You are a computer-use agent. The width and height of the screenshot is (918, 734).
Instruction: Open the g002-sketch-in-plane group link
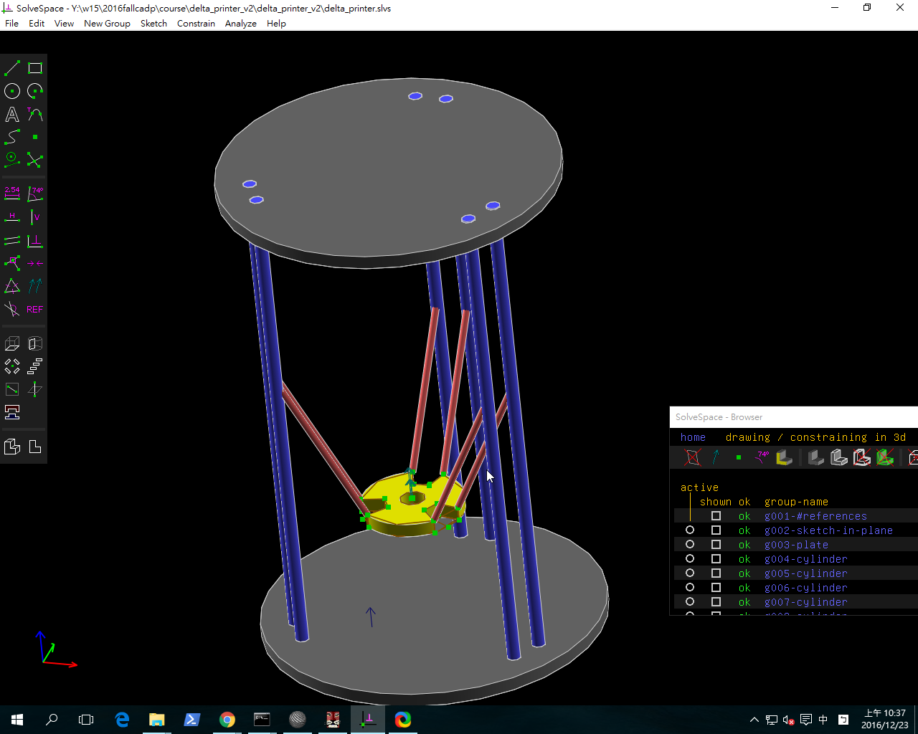tap(828, 530)
